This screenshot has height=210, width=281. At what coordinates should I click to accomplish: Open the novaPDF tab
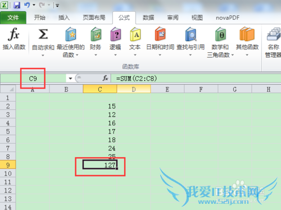pos(228,17)
